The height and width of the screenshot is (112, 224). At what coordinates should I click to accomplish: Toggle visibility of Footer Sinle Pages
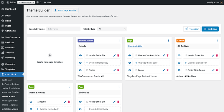click(x=179, y=70)
